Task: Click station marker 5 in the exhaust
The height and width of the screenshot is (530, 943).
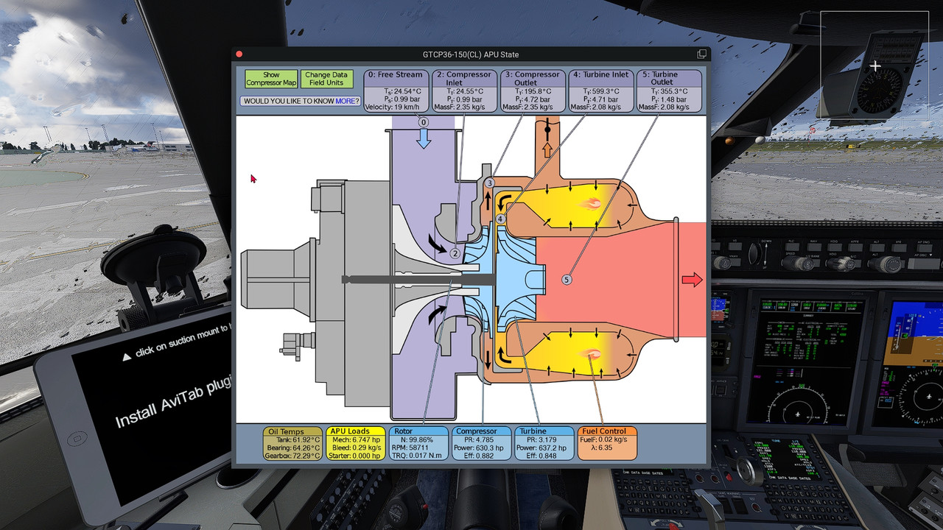Action: coord(567,280)
